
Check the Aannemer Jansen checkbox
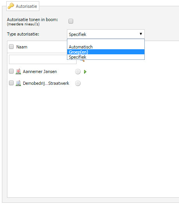coord(11,71)
